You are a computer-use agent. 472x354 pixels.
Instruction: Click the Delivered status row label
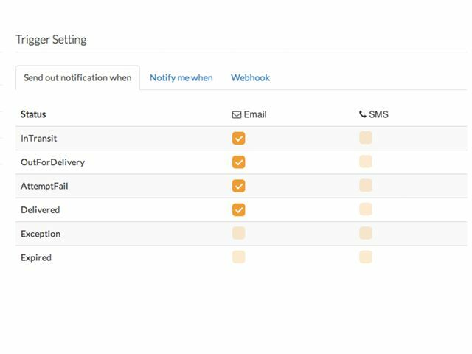click(x=41, y=210)
